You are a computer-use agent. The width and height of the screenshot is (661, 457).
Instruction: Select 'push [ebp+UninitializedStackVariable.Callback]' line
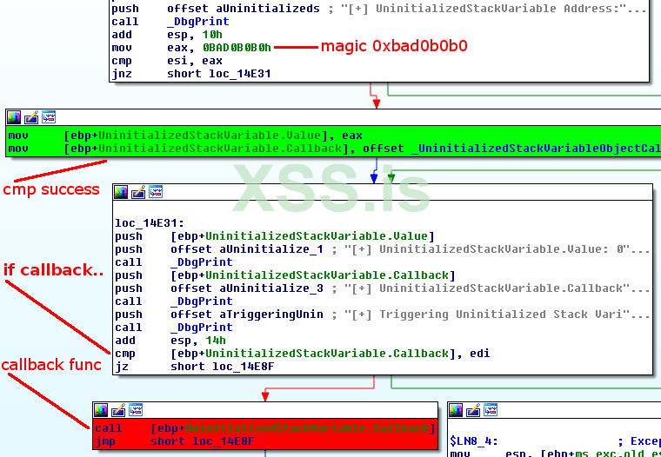pyautogui.click(x=285, y=275)
